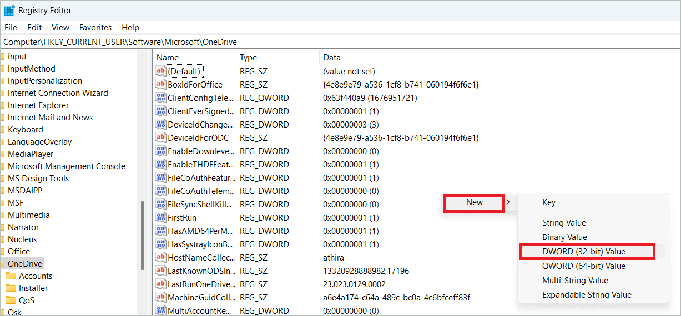Open the Edit menu

(x=34, y=27)
